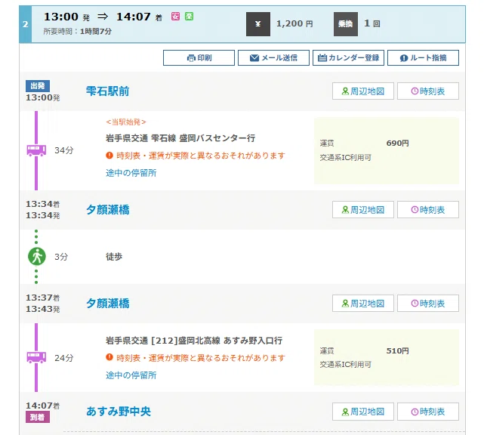Click the 1,200 円 total fare
Image resolution: width=484 pixels, height=435 pixels.
click(x=294, y=23)
